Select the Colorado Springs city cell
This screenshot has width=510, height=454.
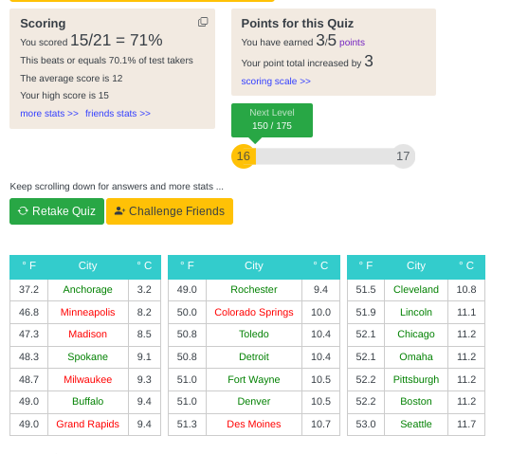click(254, 312)
